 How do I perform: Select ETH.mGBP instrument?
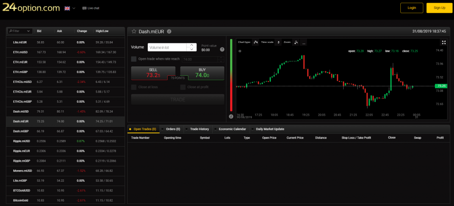[66, 72]
